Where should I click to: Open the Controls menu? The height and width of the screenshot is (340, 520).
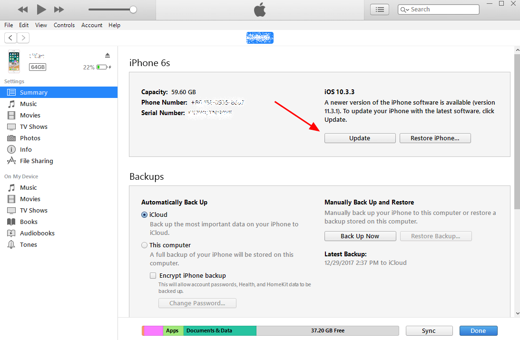(x=64, y=25)
